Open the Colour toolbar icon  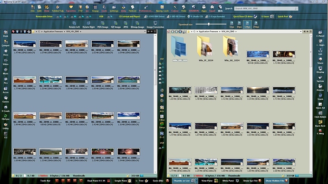coord(175,9)
